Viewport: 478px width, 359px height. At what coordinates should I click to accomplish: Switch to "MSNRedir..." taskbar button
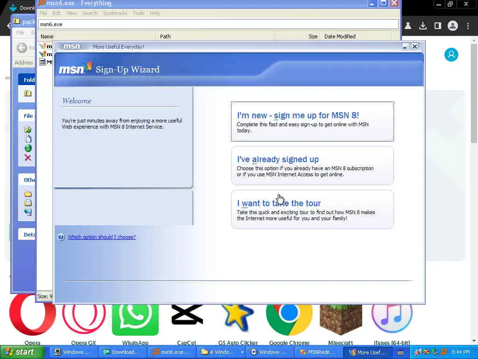click(319, 352)
